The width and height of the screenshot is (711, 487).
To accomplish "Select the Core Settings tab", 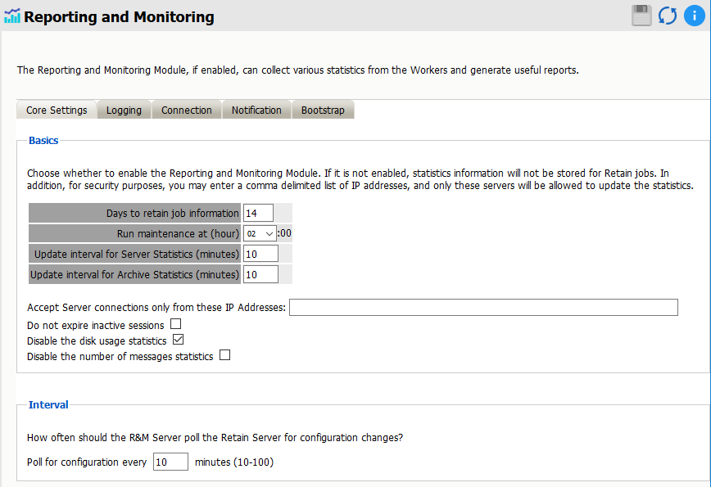I will click(57, 110).
